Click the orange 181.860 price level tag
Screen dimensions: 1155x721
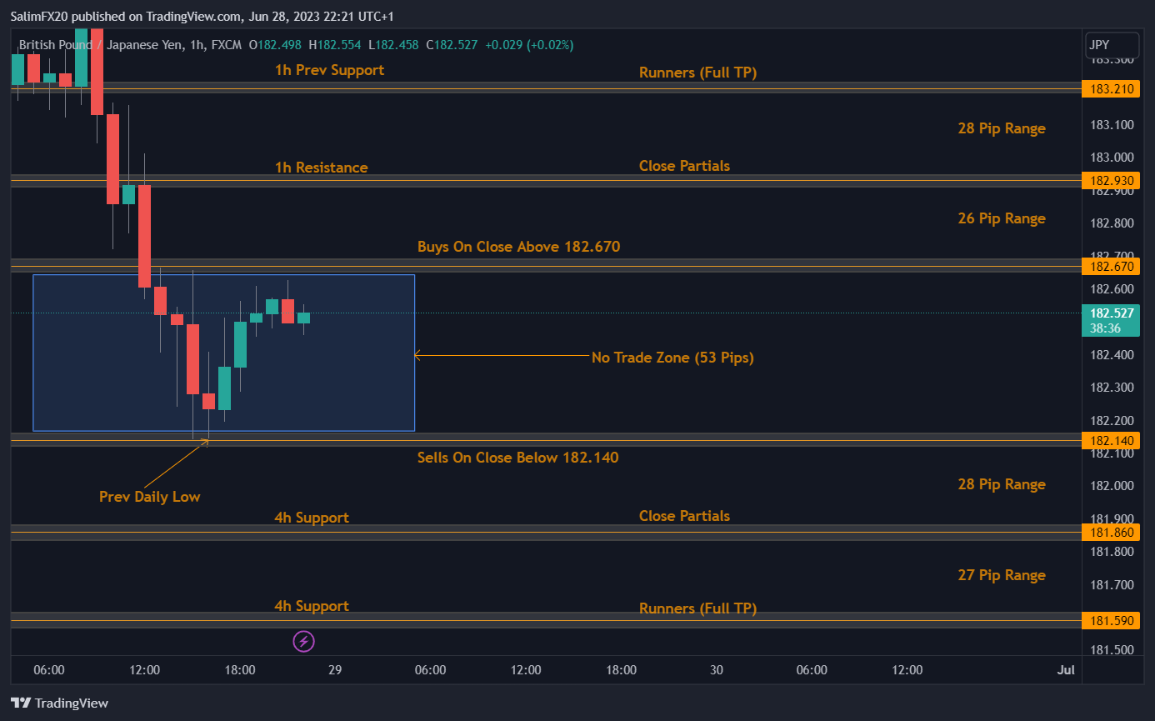click(x=1111, y=532)
